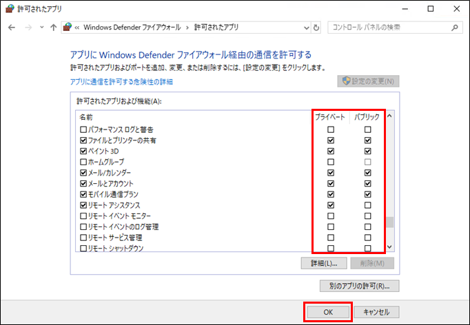470x325 pixels.
Task: Minimize the 許可されたアプリ window
Action: (405, 9)
